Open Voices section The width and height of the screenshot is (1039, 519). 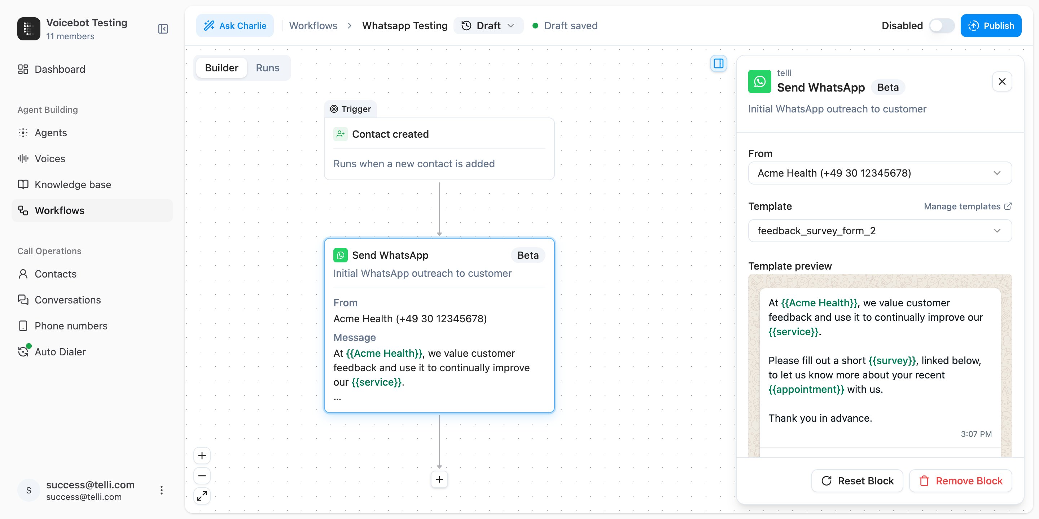coord(92,158)
